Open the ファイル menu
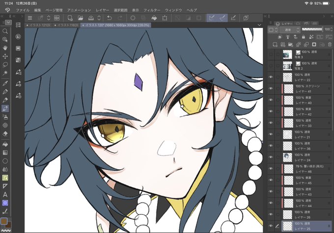Screen dimensions: 334x233 23,10
